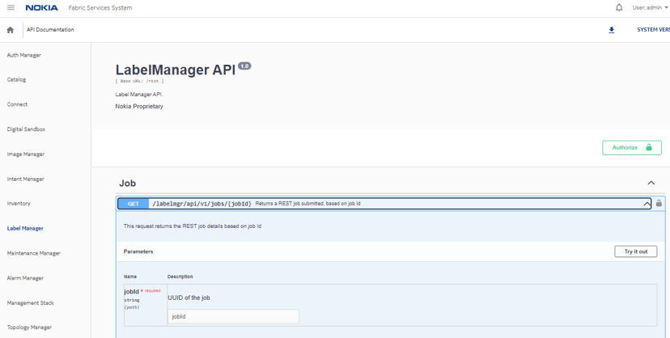Open the notifications bell
Image resolution: width=670 pixels, height=338 pixels.
pyautogui.click(x=619, y=8)
